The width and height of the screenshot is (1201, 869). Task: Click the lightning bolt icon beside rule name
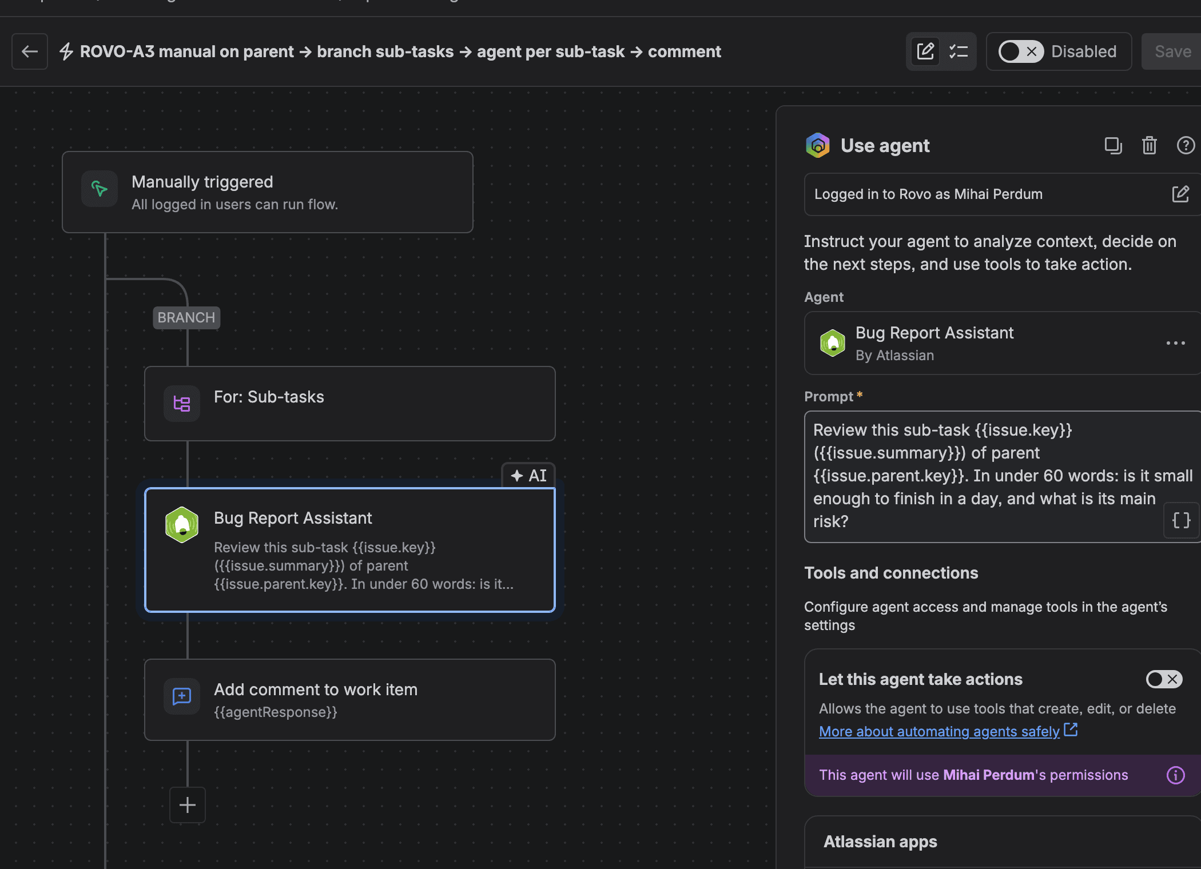click(66, 51)
